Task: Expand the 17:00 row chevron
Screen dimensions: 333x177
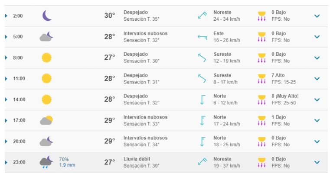Action: tap(317, 120)
